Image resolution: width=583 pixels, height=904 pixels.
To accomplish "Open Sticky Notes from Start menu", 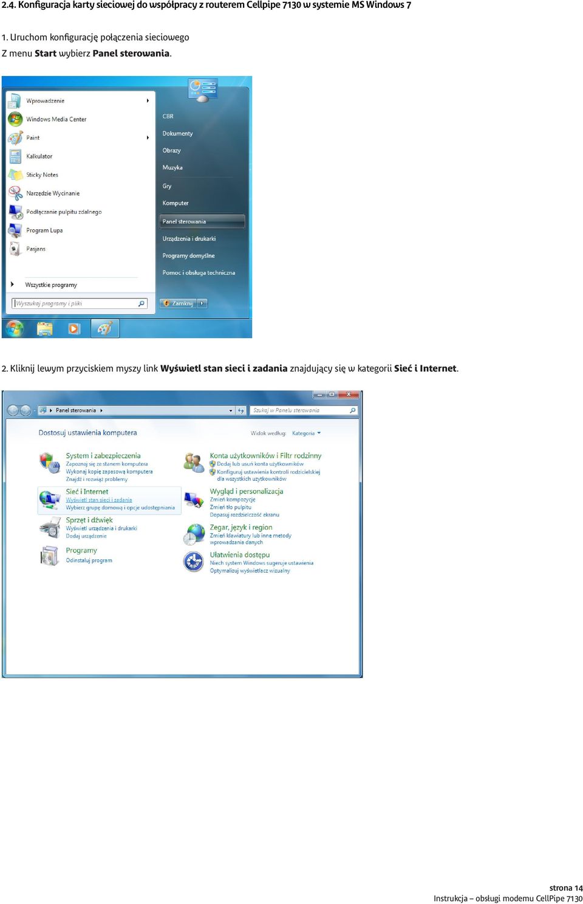I will [42, 175].
